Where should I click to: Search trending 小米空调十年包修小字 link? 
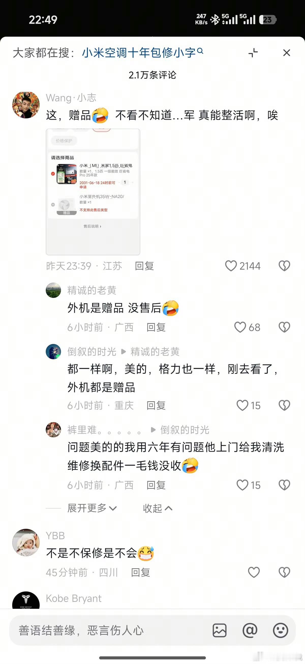143,53
